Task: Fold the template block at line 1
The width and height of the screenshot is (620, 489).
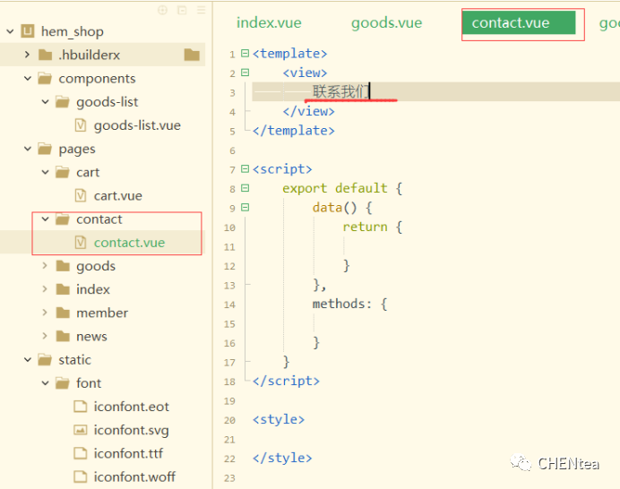Action: [x=245, y=53]
